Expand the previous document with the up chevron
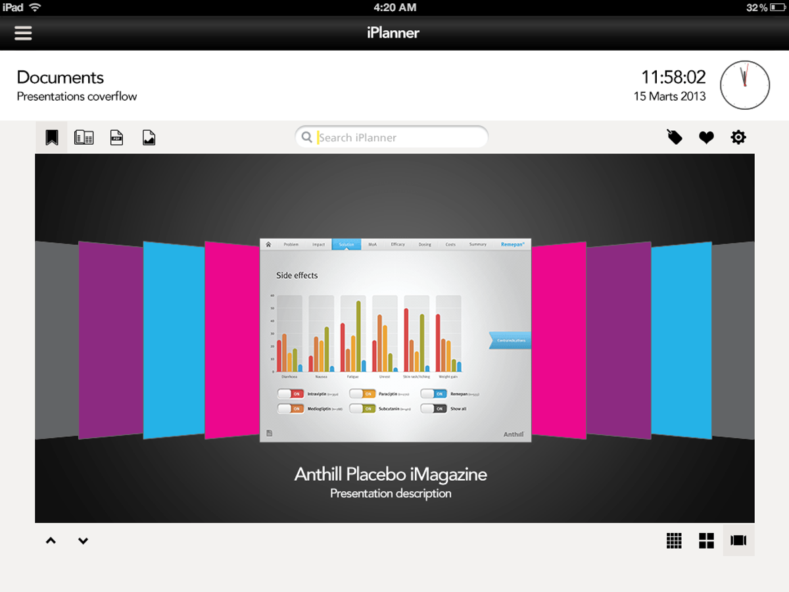The width and height of the screenshot is (789, 592). pyautogui.click(x=51, y=540)
